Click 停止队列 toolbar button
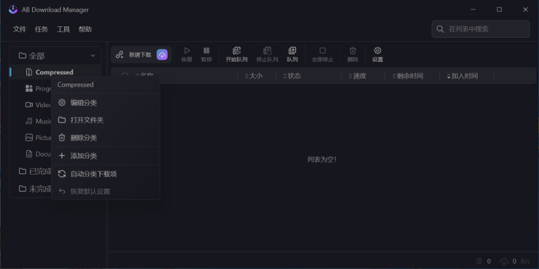Screen dimensions: 539x269 267,55
